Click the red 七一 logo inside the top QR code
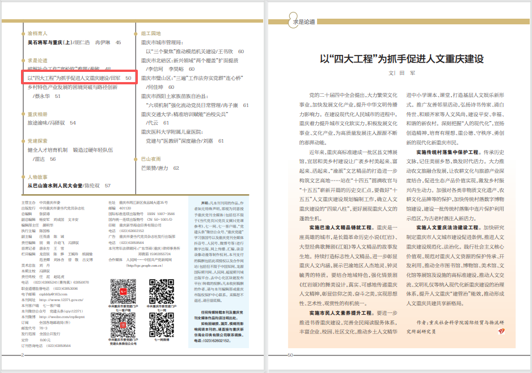The height and width of the screenshot is (373, 532). [123, 290]
